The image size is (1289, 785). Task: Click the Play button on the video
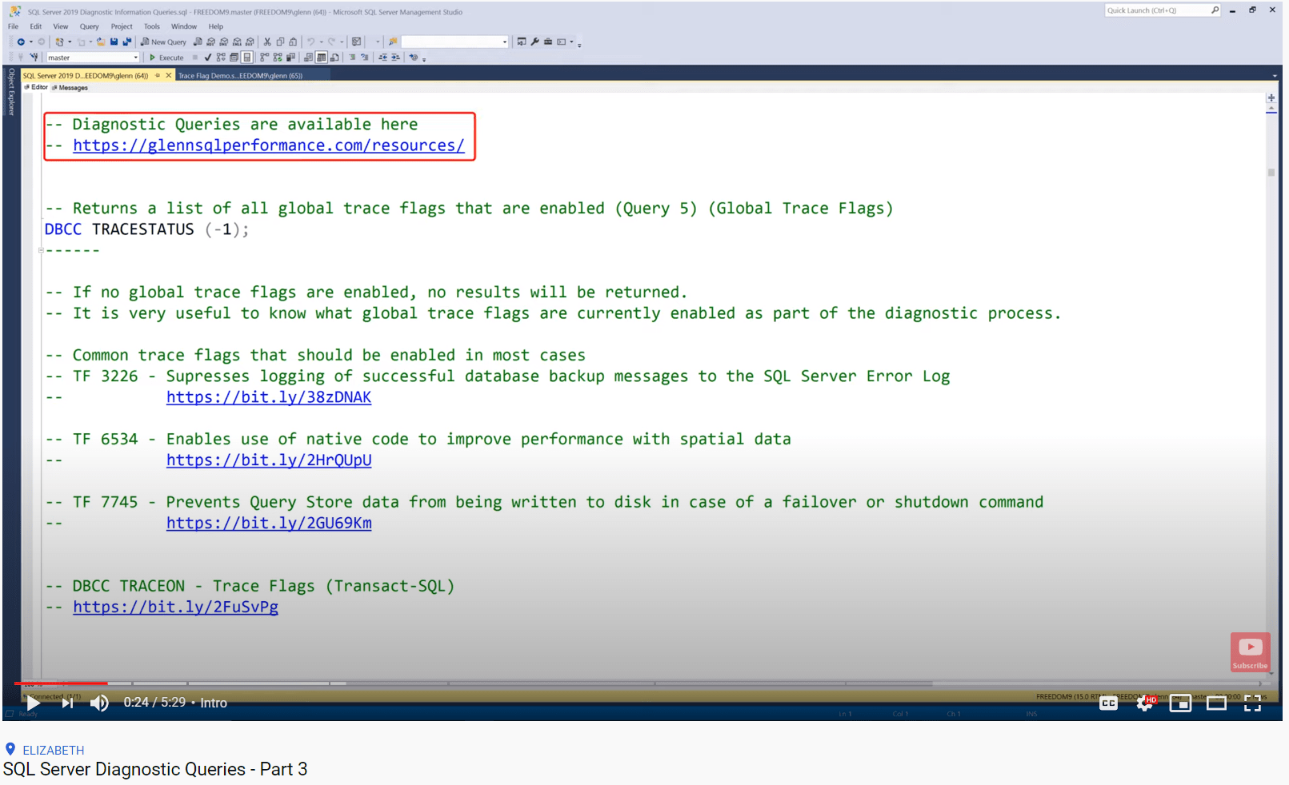coord(30,703)
